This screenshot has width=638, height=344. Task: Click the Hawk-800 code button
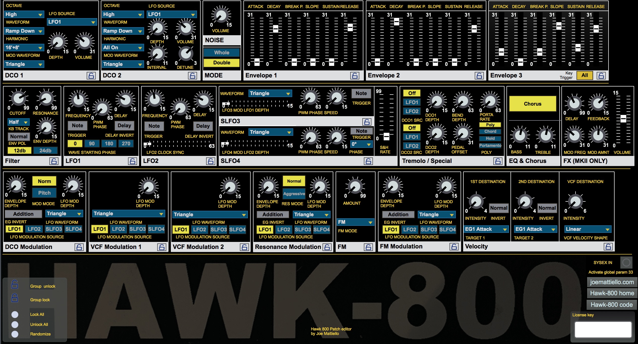pyautogui.click(x=612, y=305)
